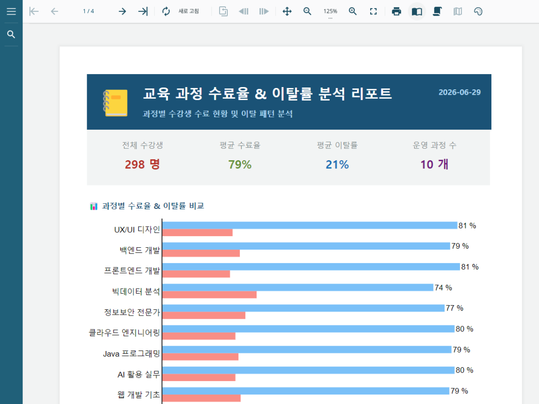Click the UX/UI 디자인 blue bar
This screenshot has height=404, width=539.
[309, 225]
